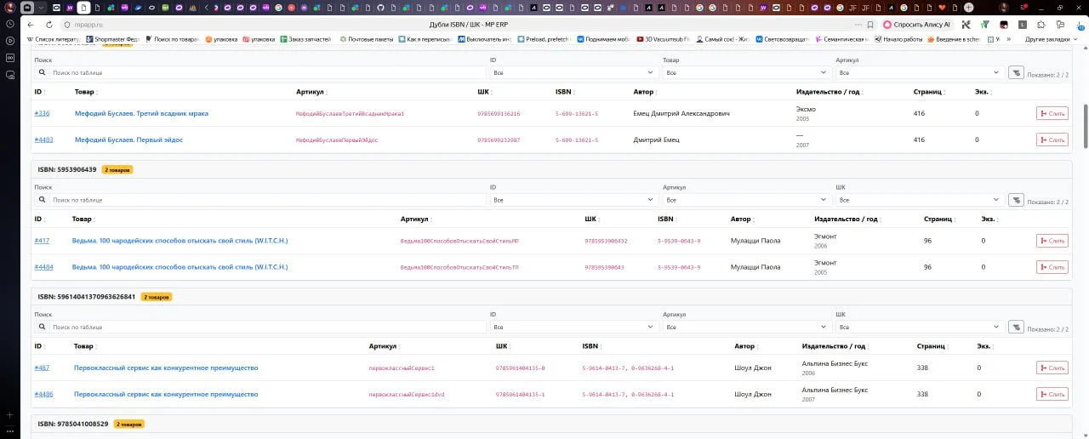
Task: Open the Товар filter dropdown in first table
Action: 747,73
